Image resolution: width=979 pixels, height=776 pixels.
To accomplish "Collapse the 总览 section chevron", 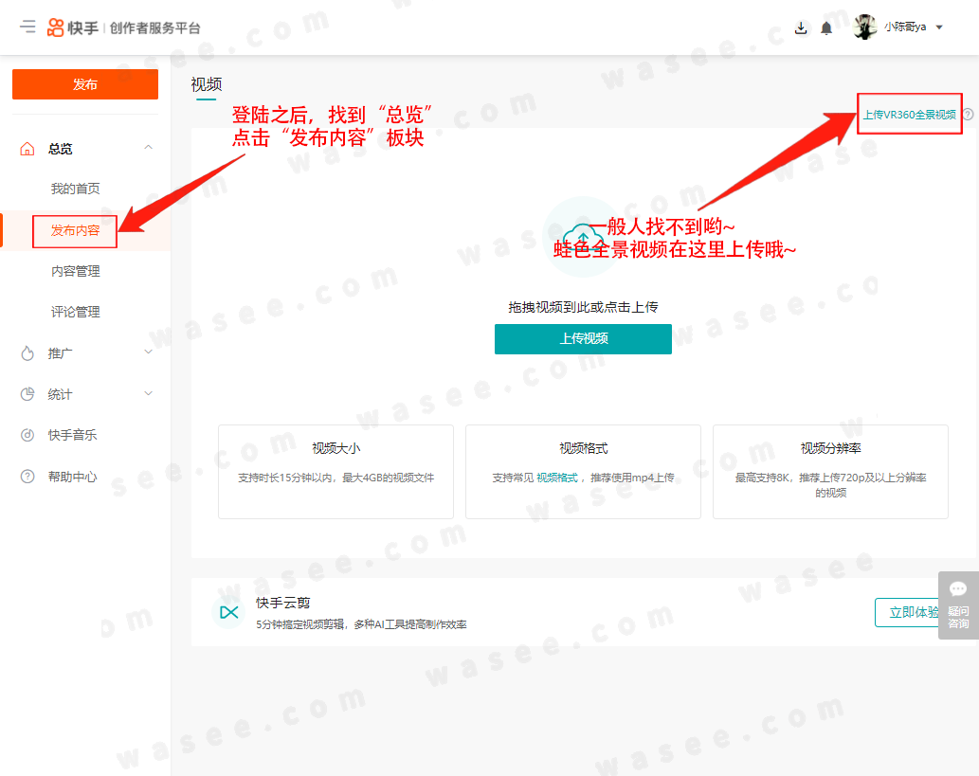I will pyautogui.click(x=148, y=147).
